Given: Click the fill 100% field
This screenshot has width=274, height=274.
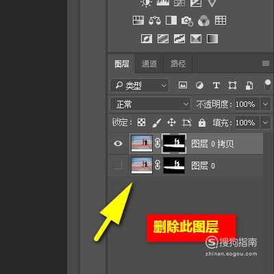Looking at the screenshot, I should pos(247,123).
